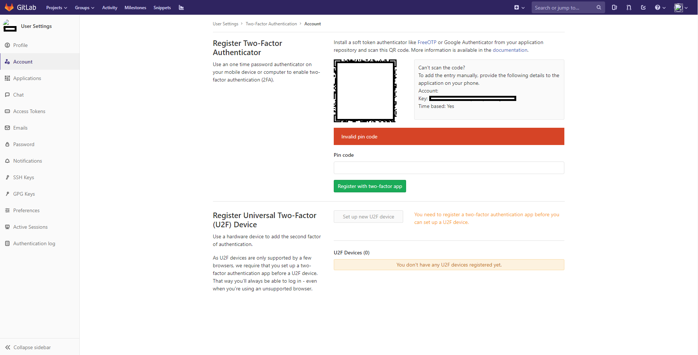Click the GitLab fox logo
This screenshot has width=698, height=355.
9,7
